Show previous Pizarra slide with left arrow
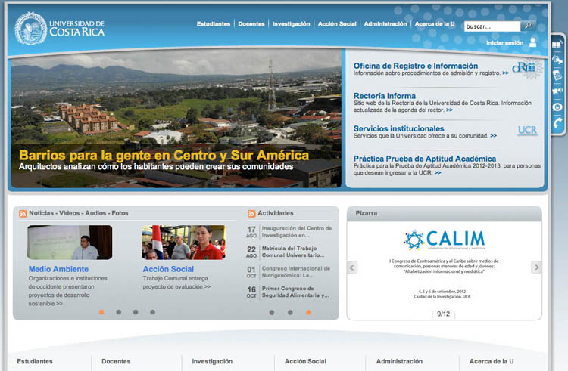 (351, 267)
